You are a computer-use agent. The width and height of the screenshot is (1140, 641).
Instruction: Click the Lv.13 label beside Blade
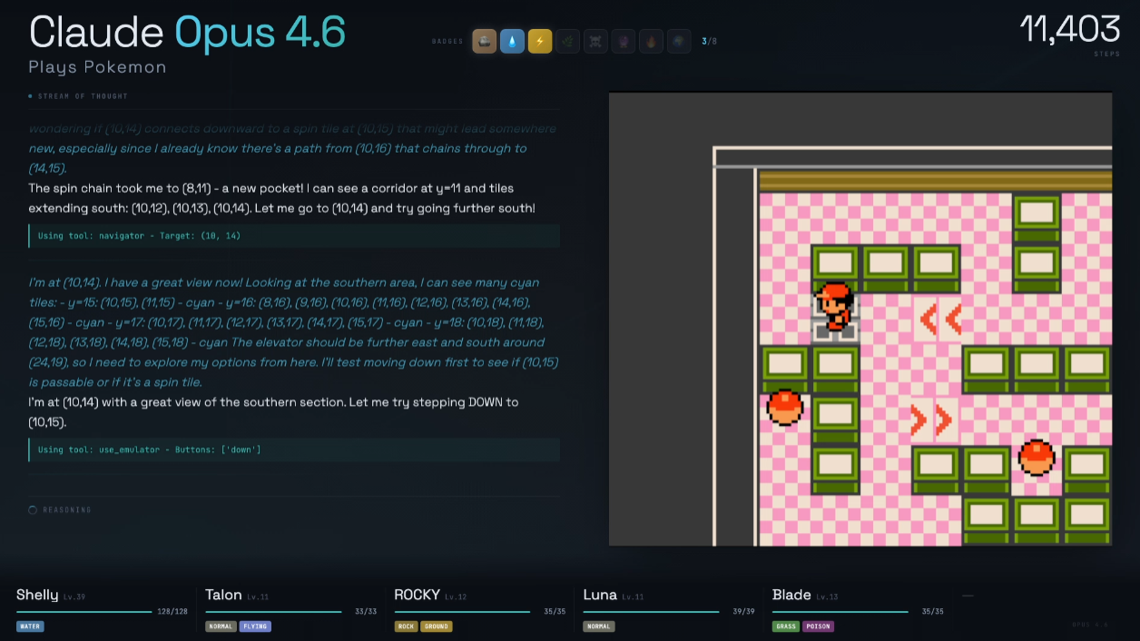826,597
